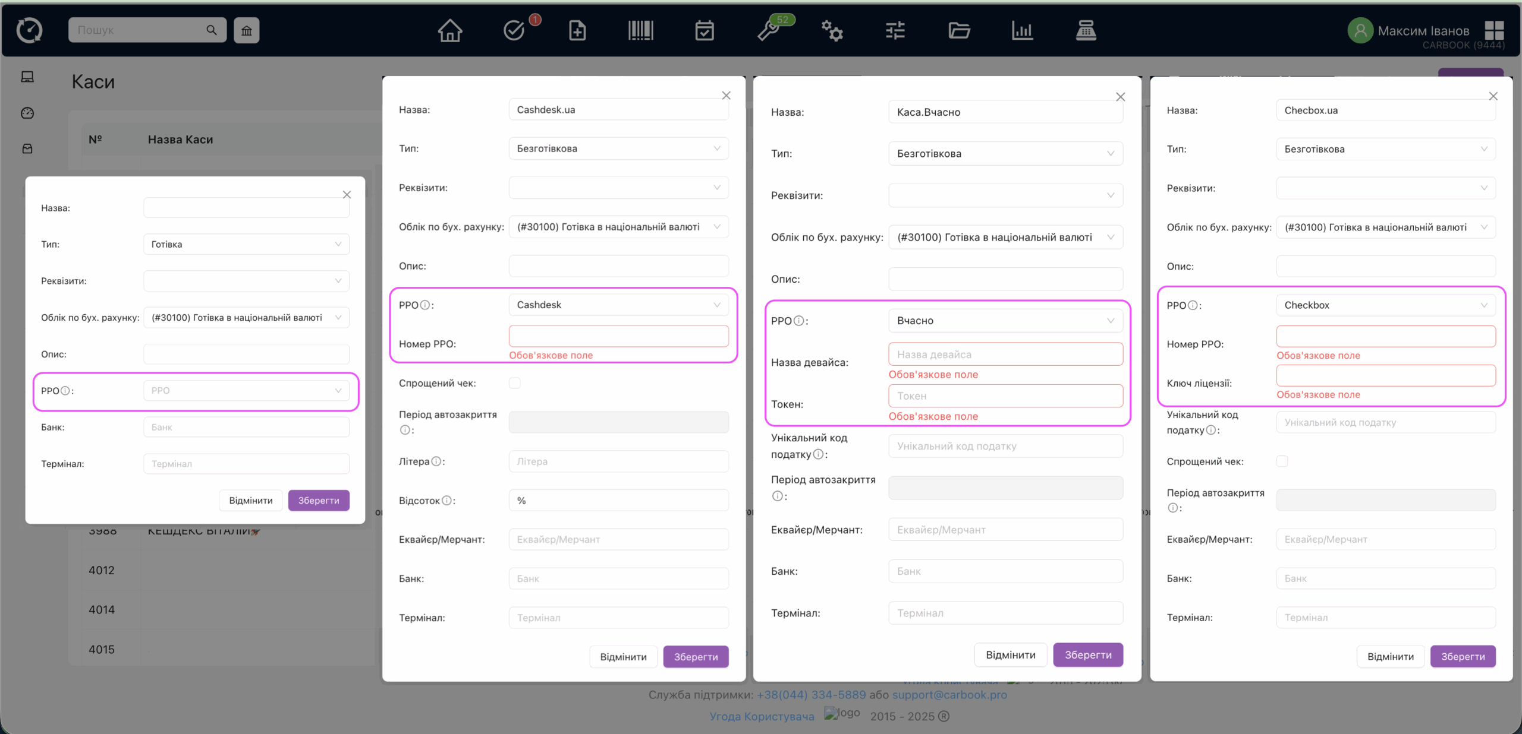Image resolution: width=1522 pixels, height=734 pixels.
Task: Open the bar chart reports icon
Action: (1022, 30)
